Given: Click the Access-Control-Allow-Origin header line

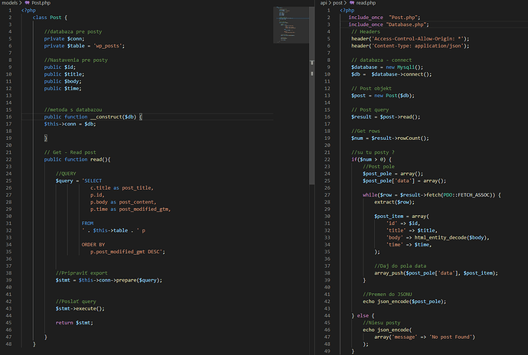Looking at the screenshot, I should pos(410,39).
